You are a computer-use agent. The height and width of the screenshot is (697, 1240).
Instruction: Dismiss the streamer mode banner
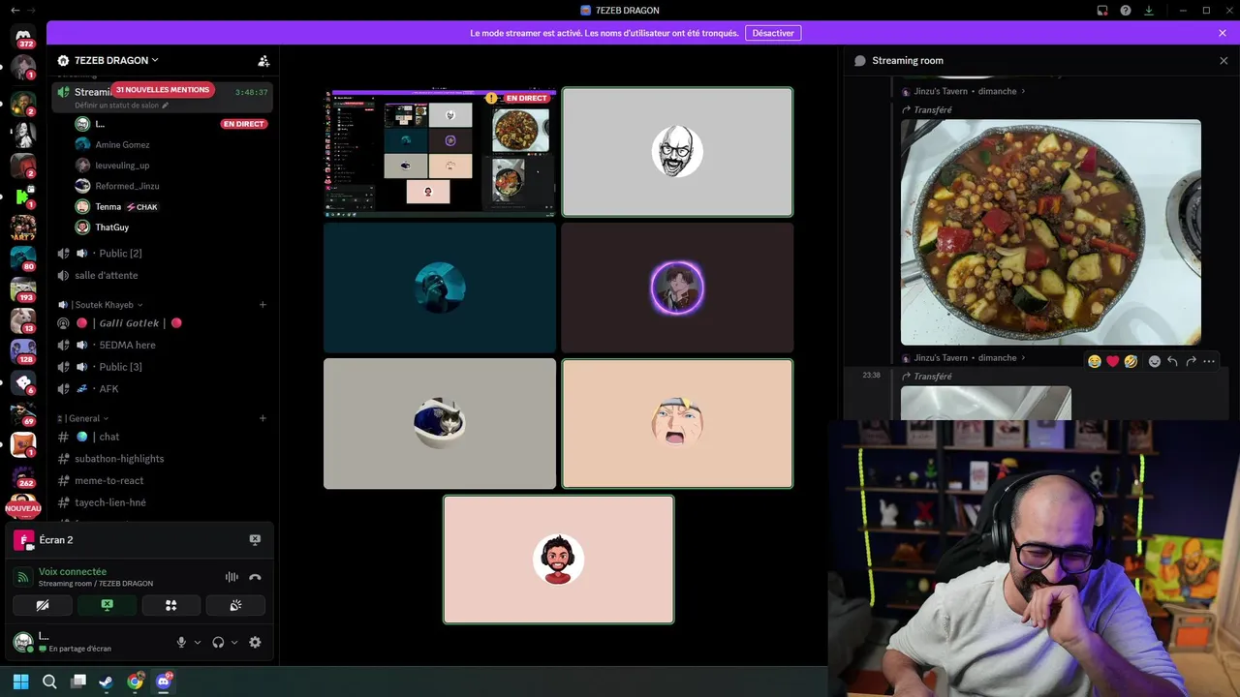(1223, 33)
